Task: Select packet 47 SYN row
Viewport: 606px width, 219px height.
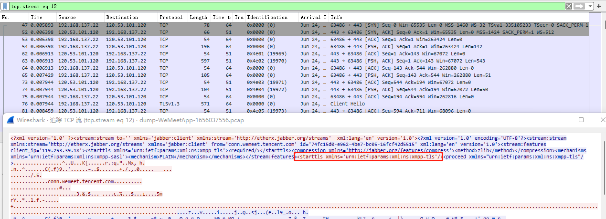Action: (287, 25)
